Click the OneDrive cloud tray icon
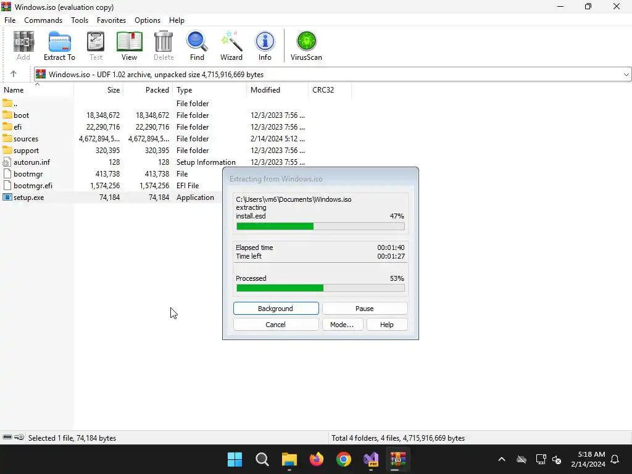This screenshot has width=632, height=474. click(x=522, y=459)
